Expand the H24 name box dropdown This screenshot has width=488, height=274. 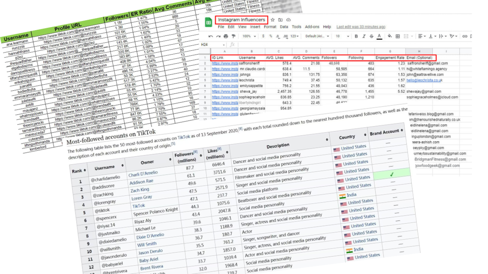[224, 45]
